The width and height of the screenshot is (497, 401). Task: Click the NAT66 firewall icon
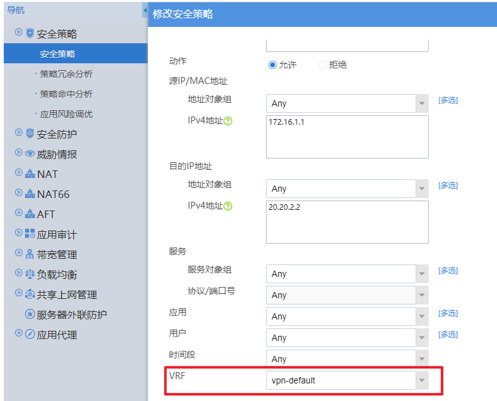(x=30, y=194)
